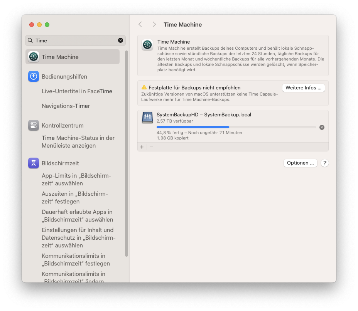Screen dimensions: 358x311
Task: Remove backup disk with the minus button
Action: coord(151,147)
